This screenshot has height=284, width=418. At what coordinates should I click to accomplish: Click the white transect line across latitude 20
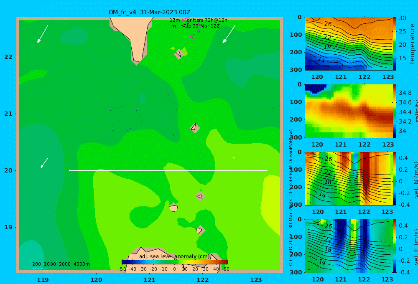(168, 170)
